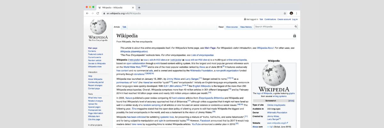Viewport: 384px width, 128px height.
Task: Click Cite this page under Tools
Action: 94,119
